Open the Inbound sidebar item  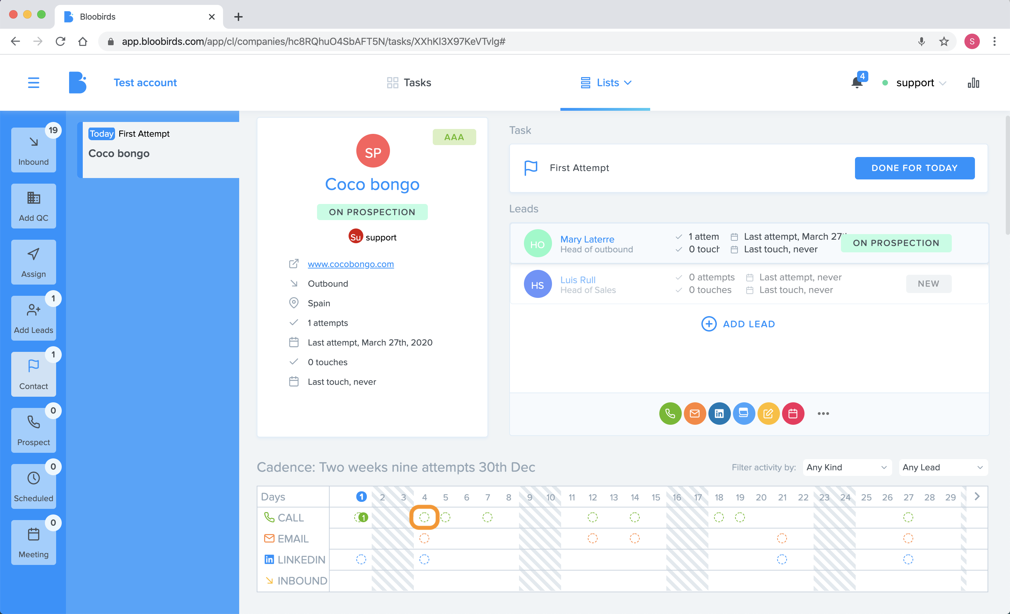tap(34, 150)
